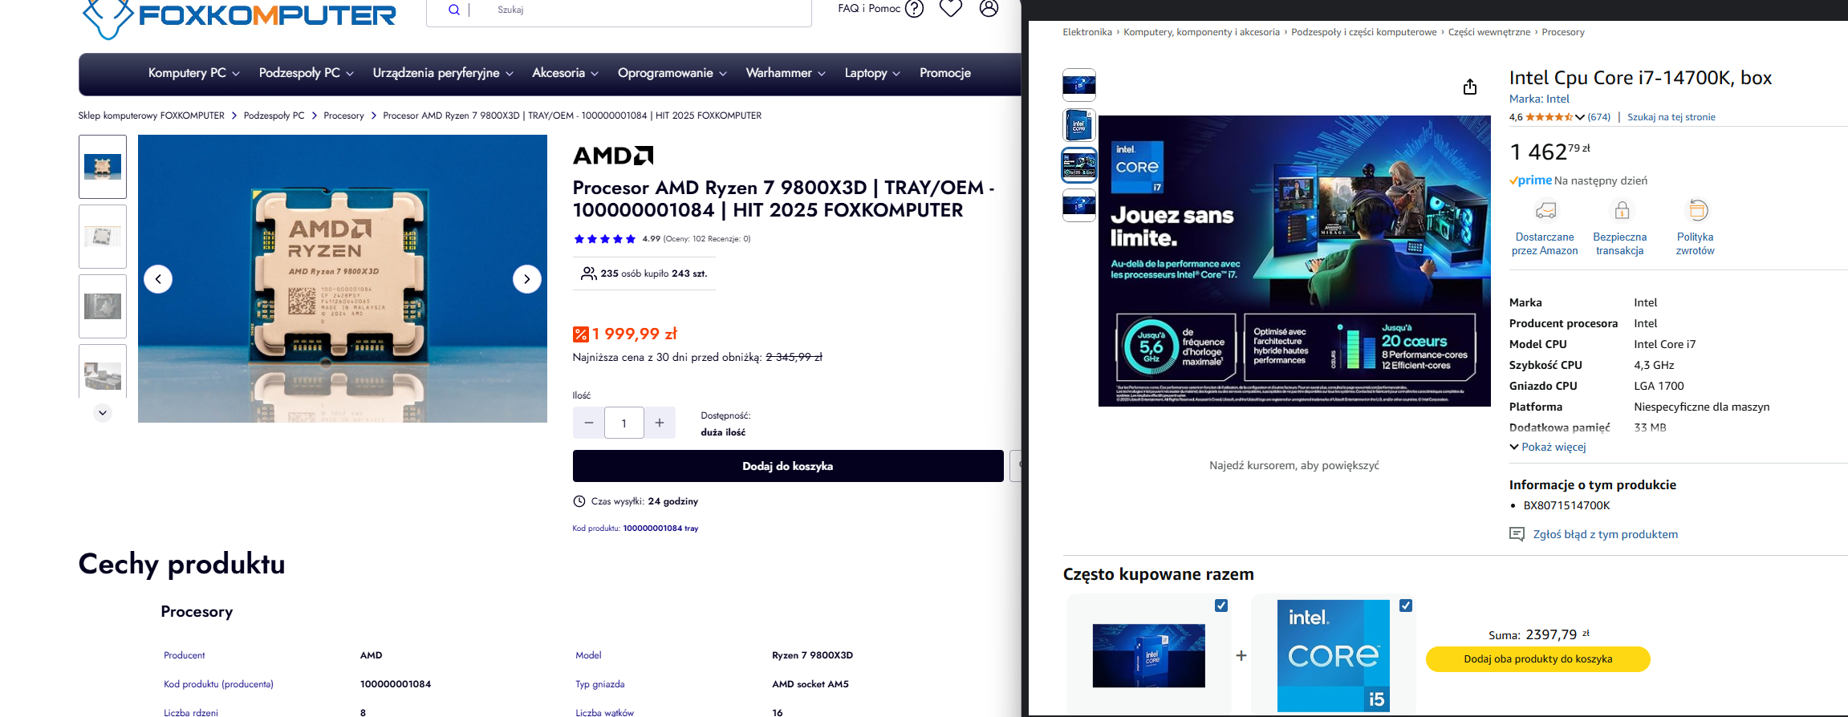Click Dodaj oba produkty do koszyka
This screenshot has width=1848, height=717.
tap(1538, 659)
